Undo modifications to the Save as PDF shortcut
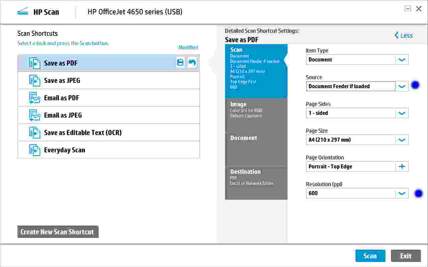 click(192, 62)
